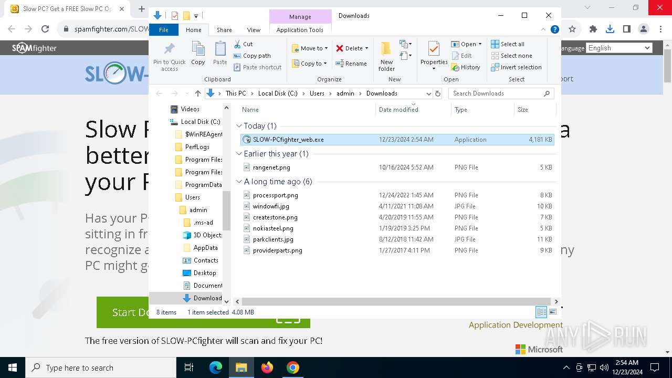Open the English language dropdown
This screenshot has height=378, width=672.
click(x=618, y=48)
